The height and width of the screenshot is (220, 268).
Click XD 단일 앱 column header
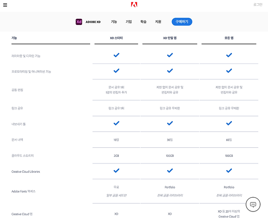coord(170,38)
